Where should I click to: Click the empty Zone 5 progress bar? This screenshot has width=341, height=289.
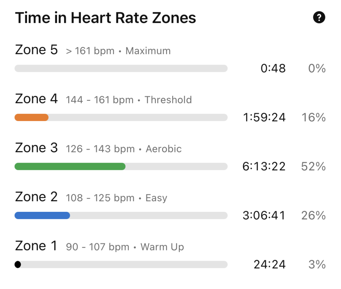121,69
